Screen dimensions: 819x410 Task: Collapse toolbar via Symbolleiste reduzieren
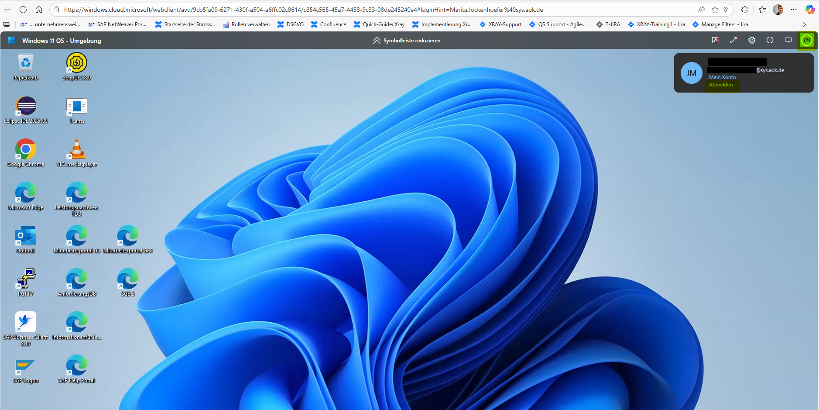[x=407, y=40]
